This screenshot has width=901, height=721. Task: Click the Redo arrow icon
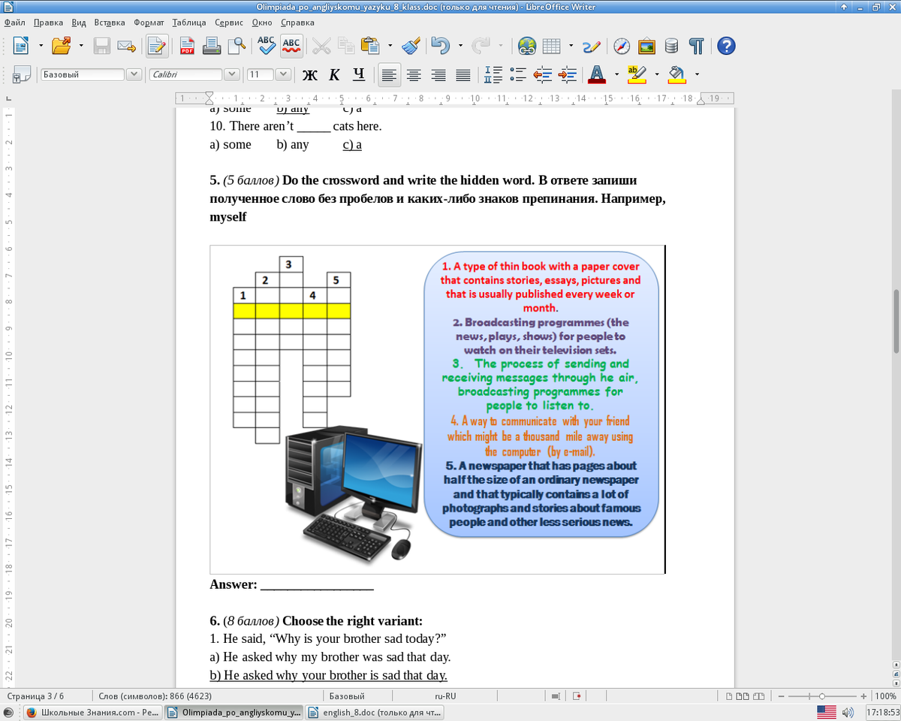point(481,47)
